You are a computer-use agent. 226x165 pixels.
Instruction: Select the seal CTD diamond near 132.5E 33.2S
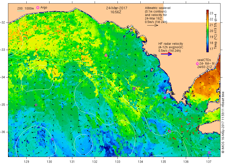point(106,55)
